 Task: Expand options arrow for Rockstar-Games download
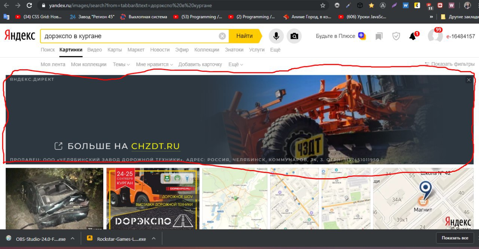pos(153,239)
